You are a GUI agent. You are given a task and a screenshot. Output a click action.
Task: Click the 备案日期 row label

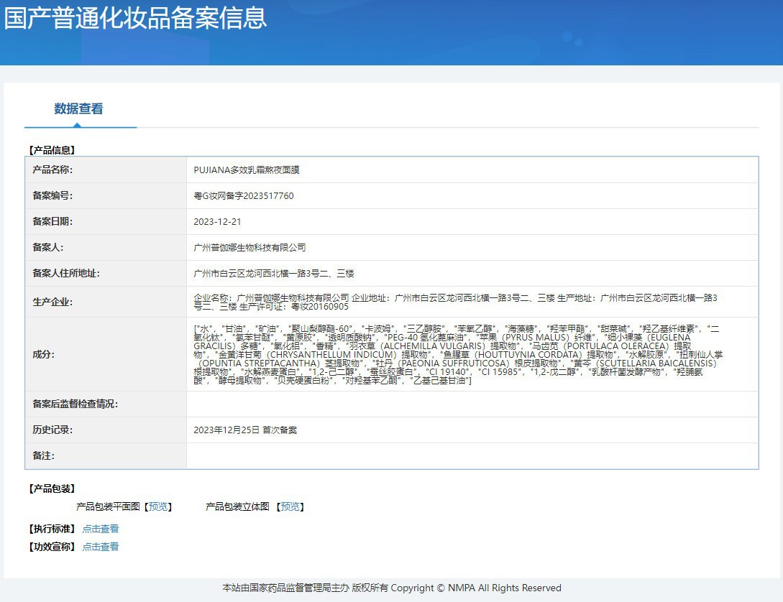52,222
